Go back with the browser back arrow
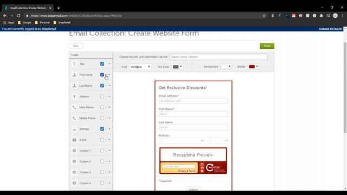 (x=5, y=16)
